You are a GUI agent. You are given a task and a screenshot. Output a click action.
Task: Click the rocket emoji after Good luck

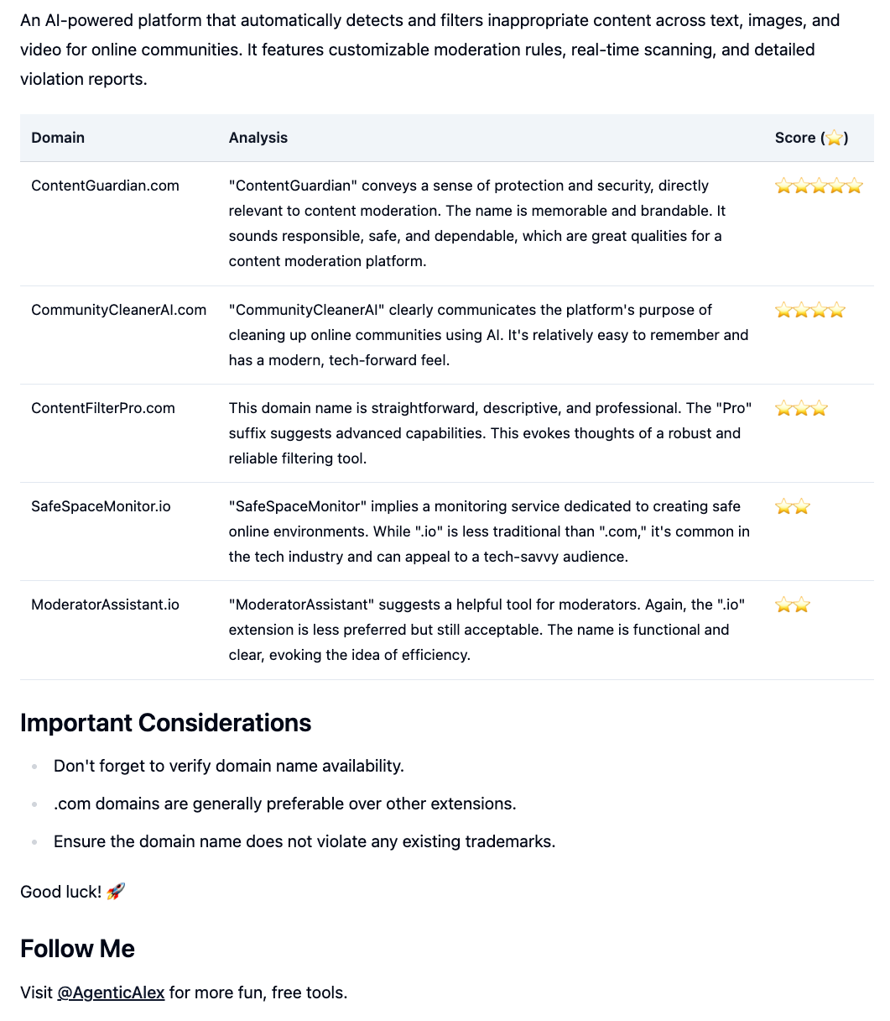pos(116,892)
